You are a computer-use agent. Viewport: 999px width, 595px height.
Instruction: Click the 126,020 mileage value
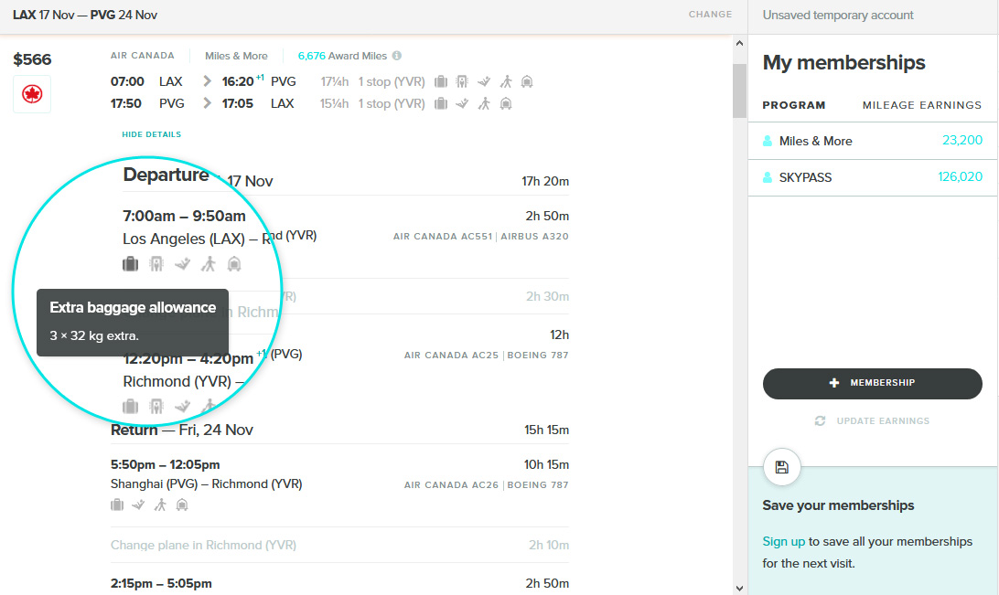point(961,177)
